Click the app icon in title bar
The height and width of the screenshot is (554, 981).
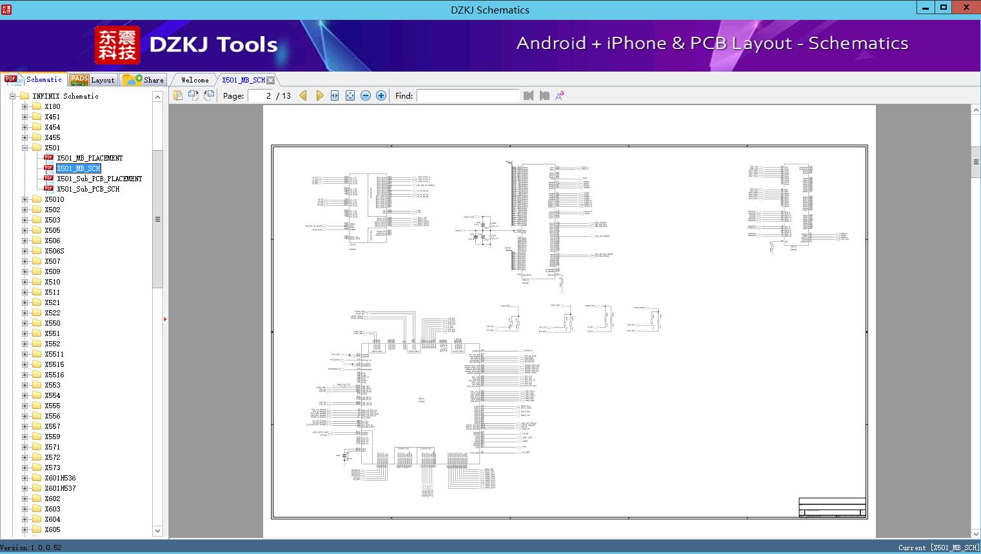point(6,9)
